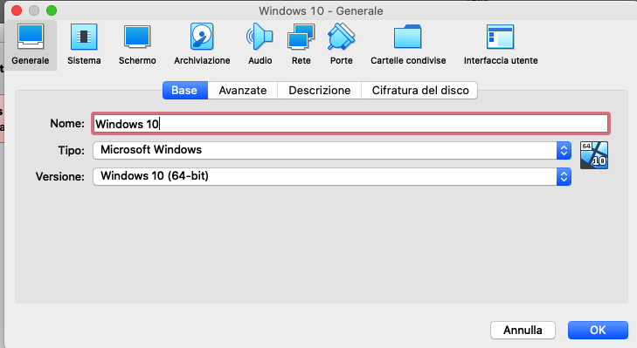This screenshot has height=348, width=637.
Task: Open the Archiviazione storage settings
Action: coord(202,44)
